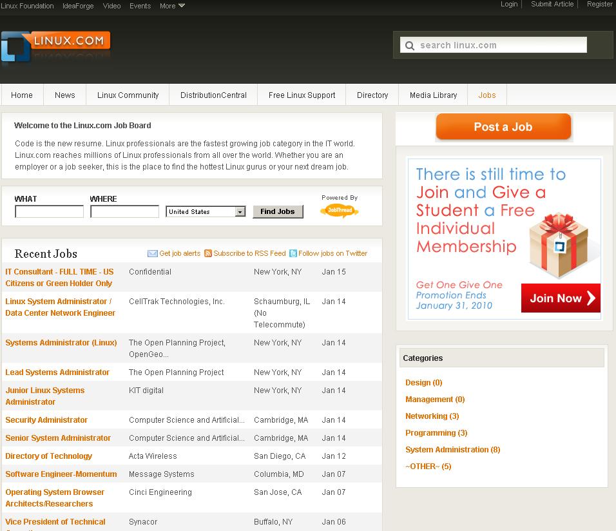Click Columbia, MD location text

point(279,474)
